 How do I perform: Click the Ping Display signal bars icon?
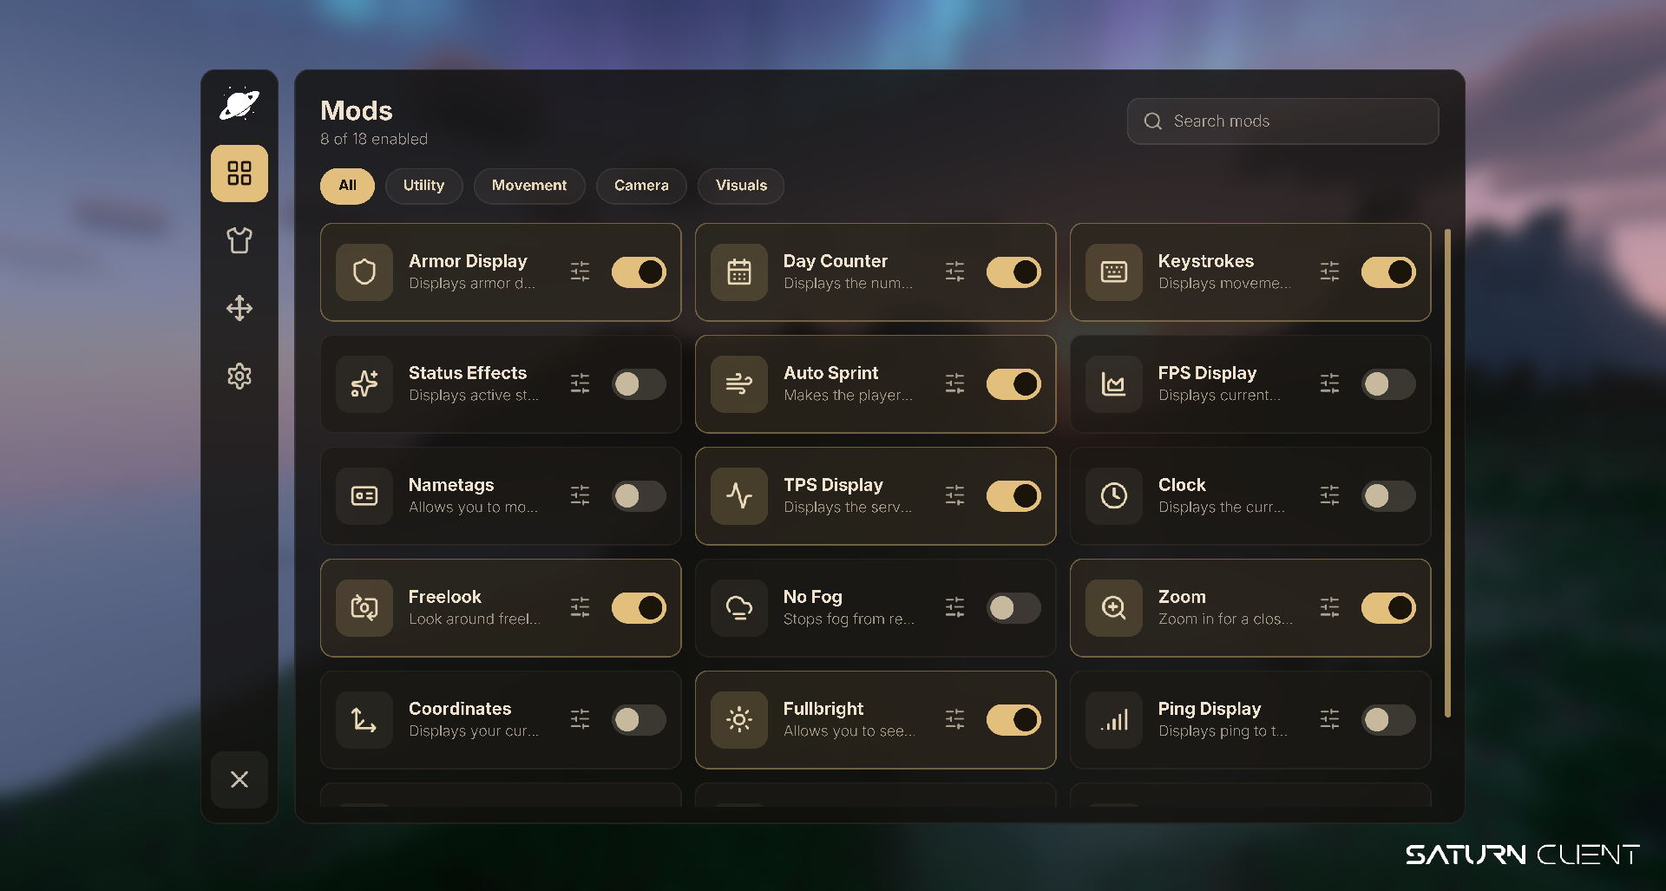(x=1114, y=720)
